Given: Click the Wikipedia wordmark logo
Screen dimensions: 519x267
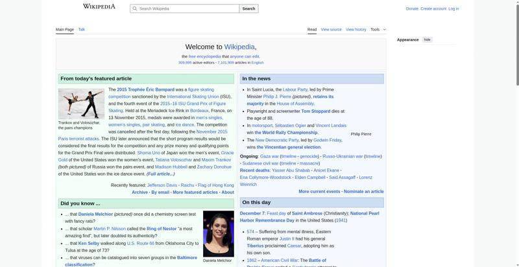Looking at the screenshot, I should pos(99,6).
